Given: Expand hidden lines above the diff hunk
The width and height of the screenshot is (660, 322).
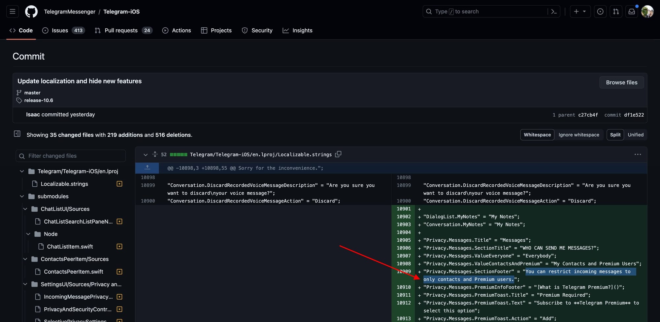Looking at the screenshot, I should point(147,168).
